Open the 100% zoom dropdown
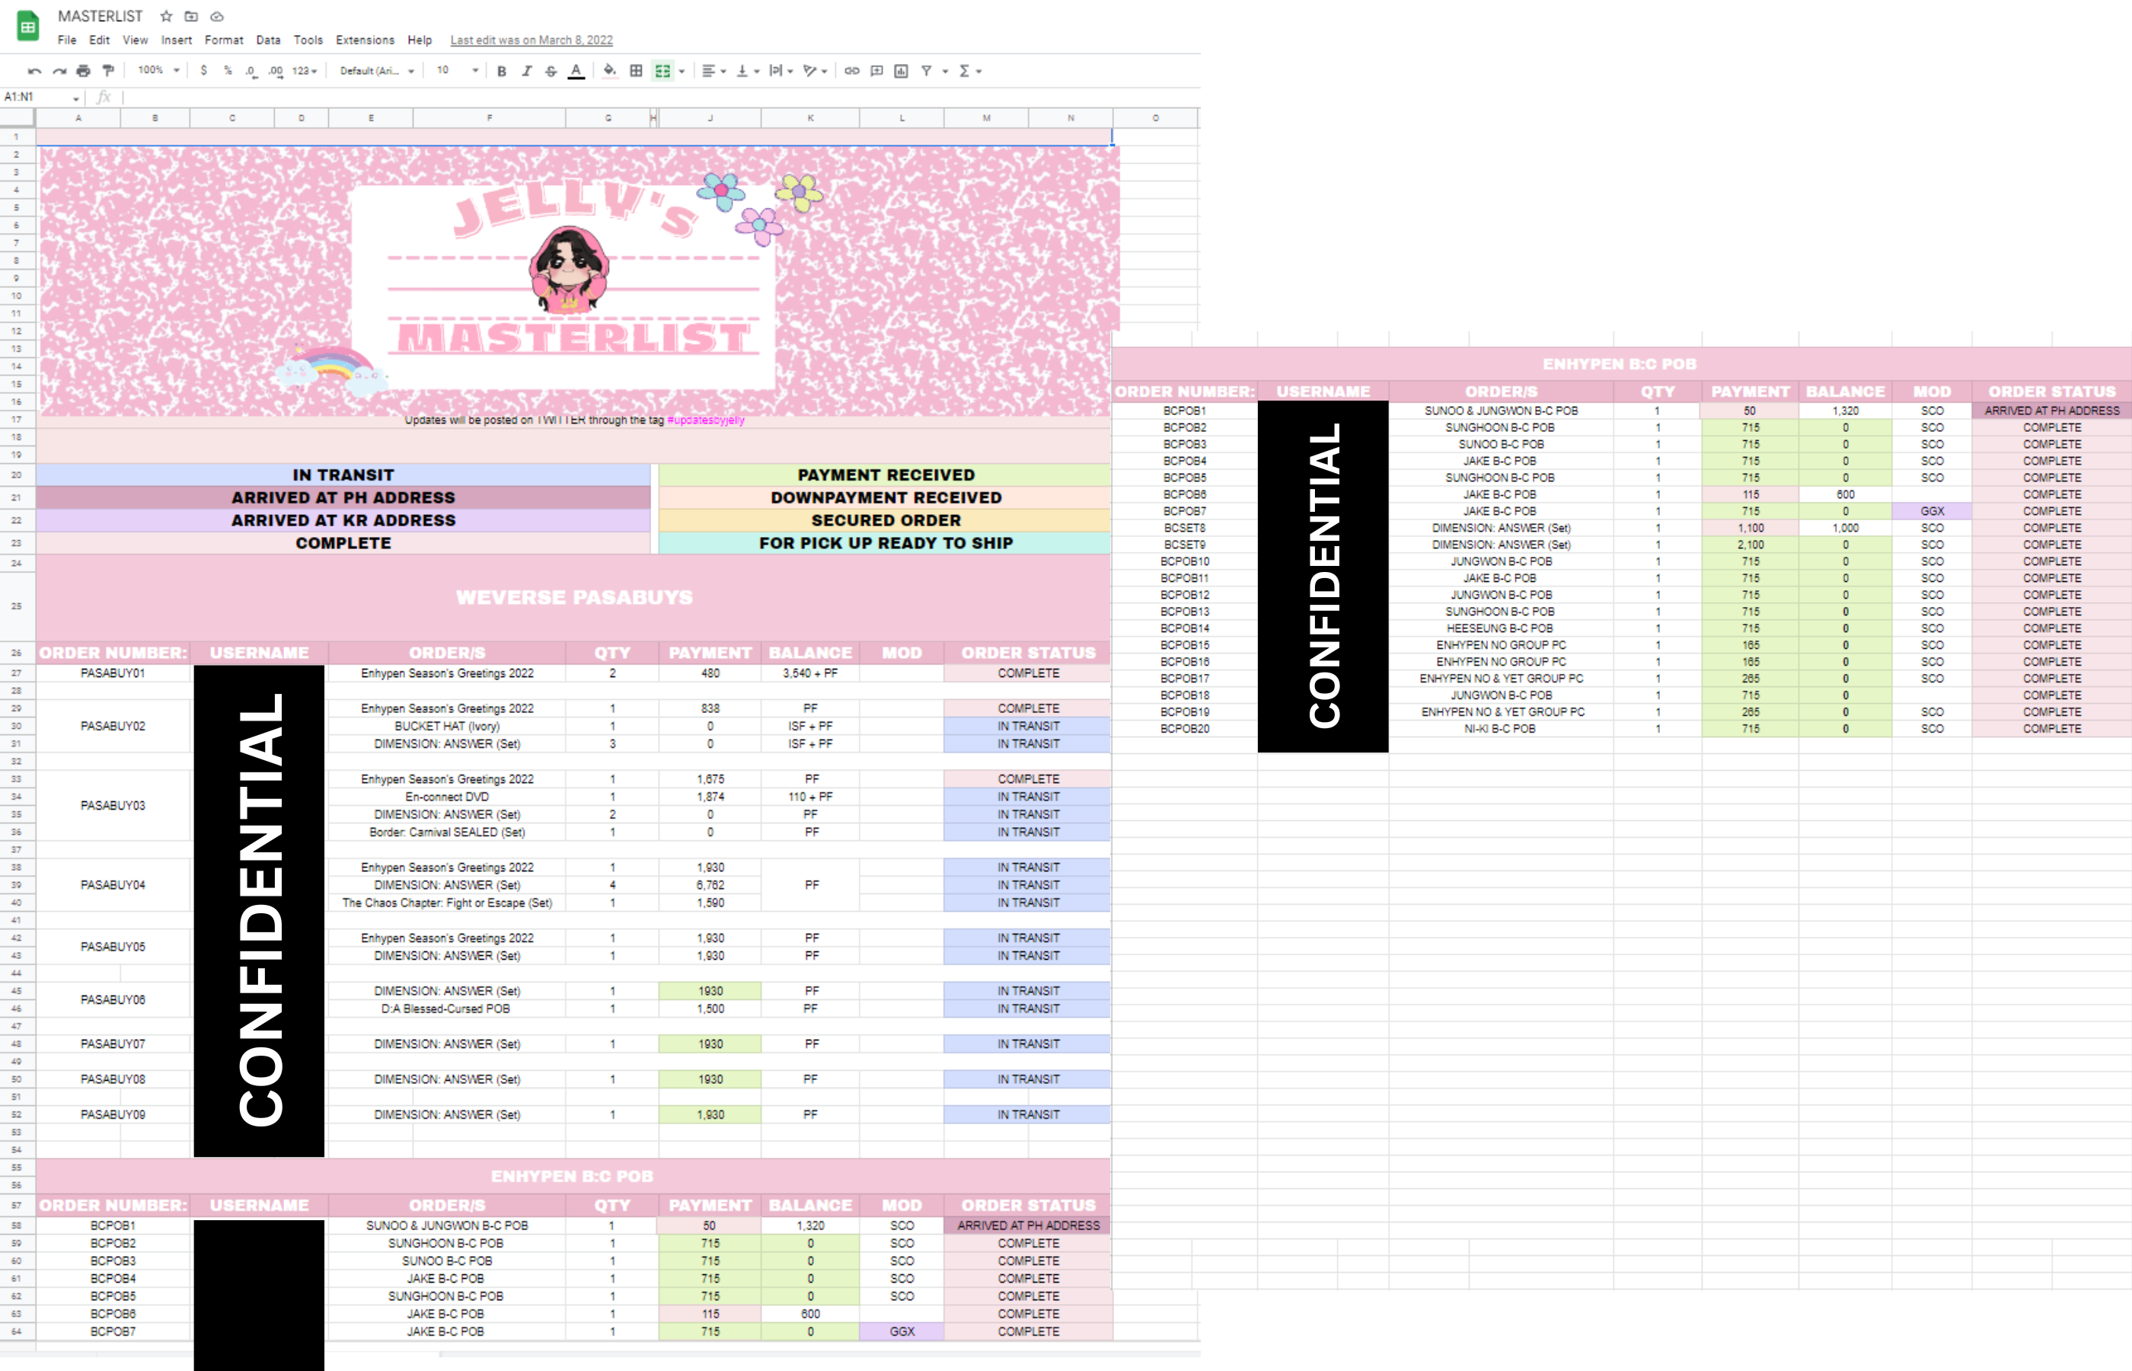 click(158, 70)
